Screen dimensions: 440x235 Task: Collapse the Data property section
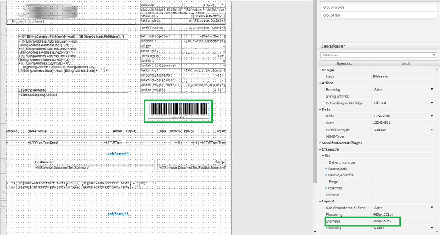point(320,110)
